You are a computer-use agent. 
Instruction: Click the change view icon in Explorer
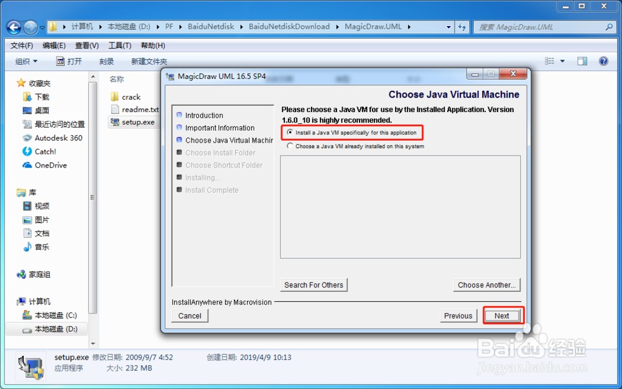pyautogui.click(x=549, y=61)
